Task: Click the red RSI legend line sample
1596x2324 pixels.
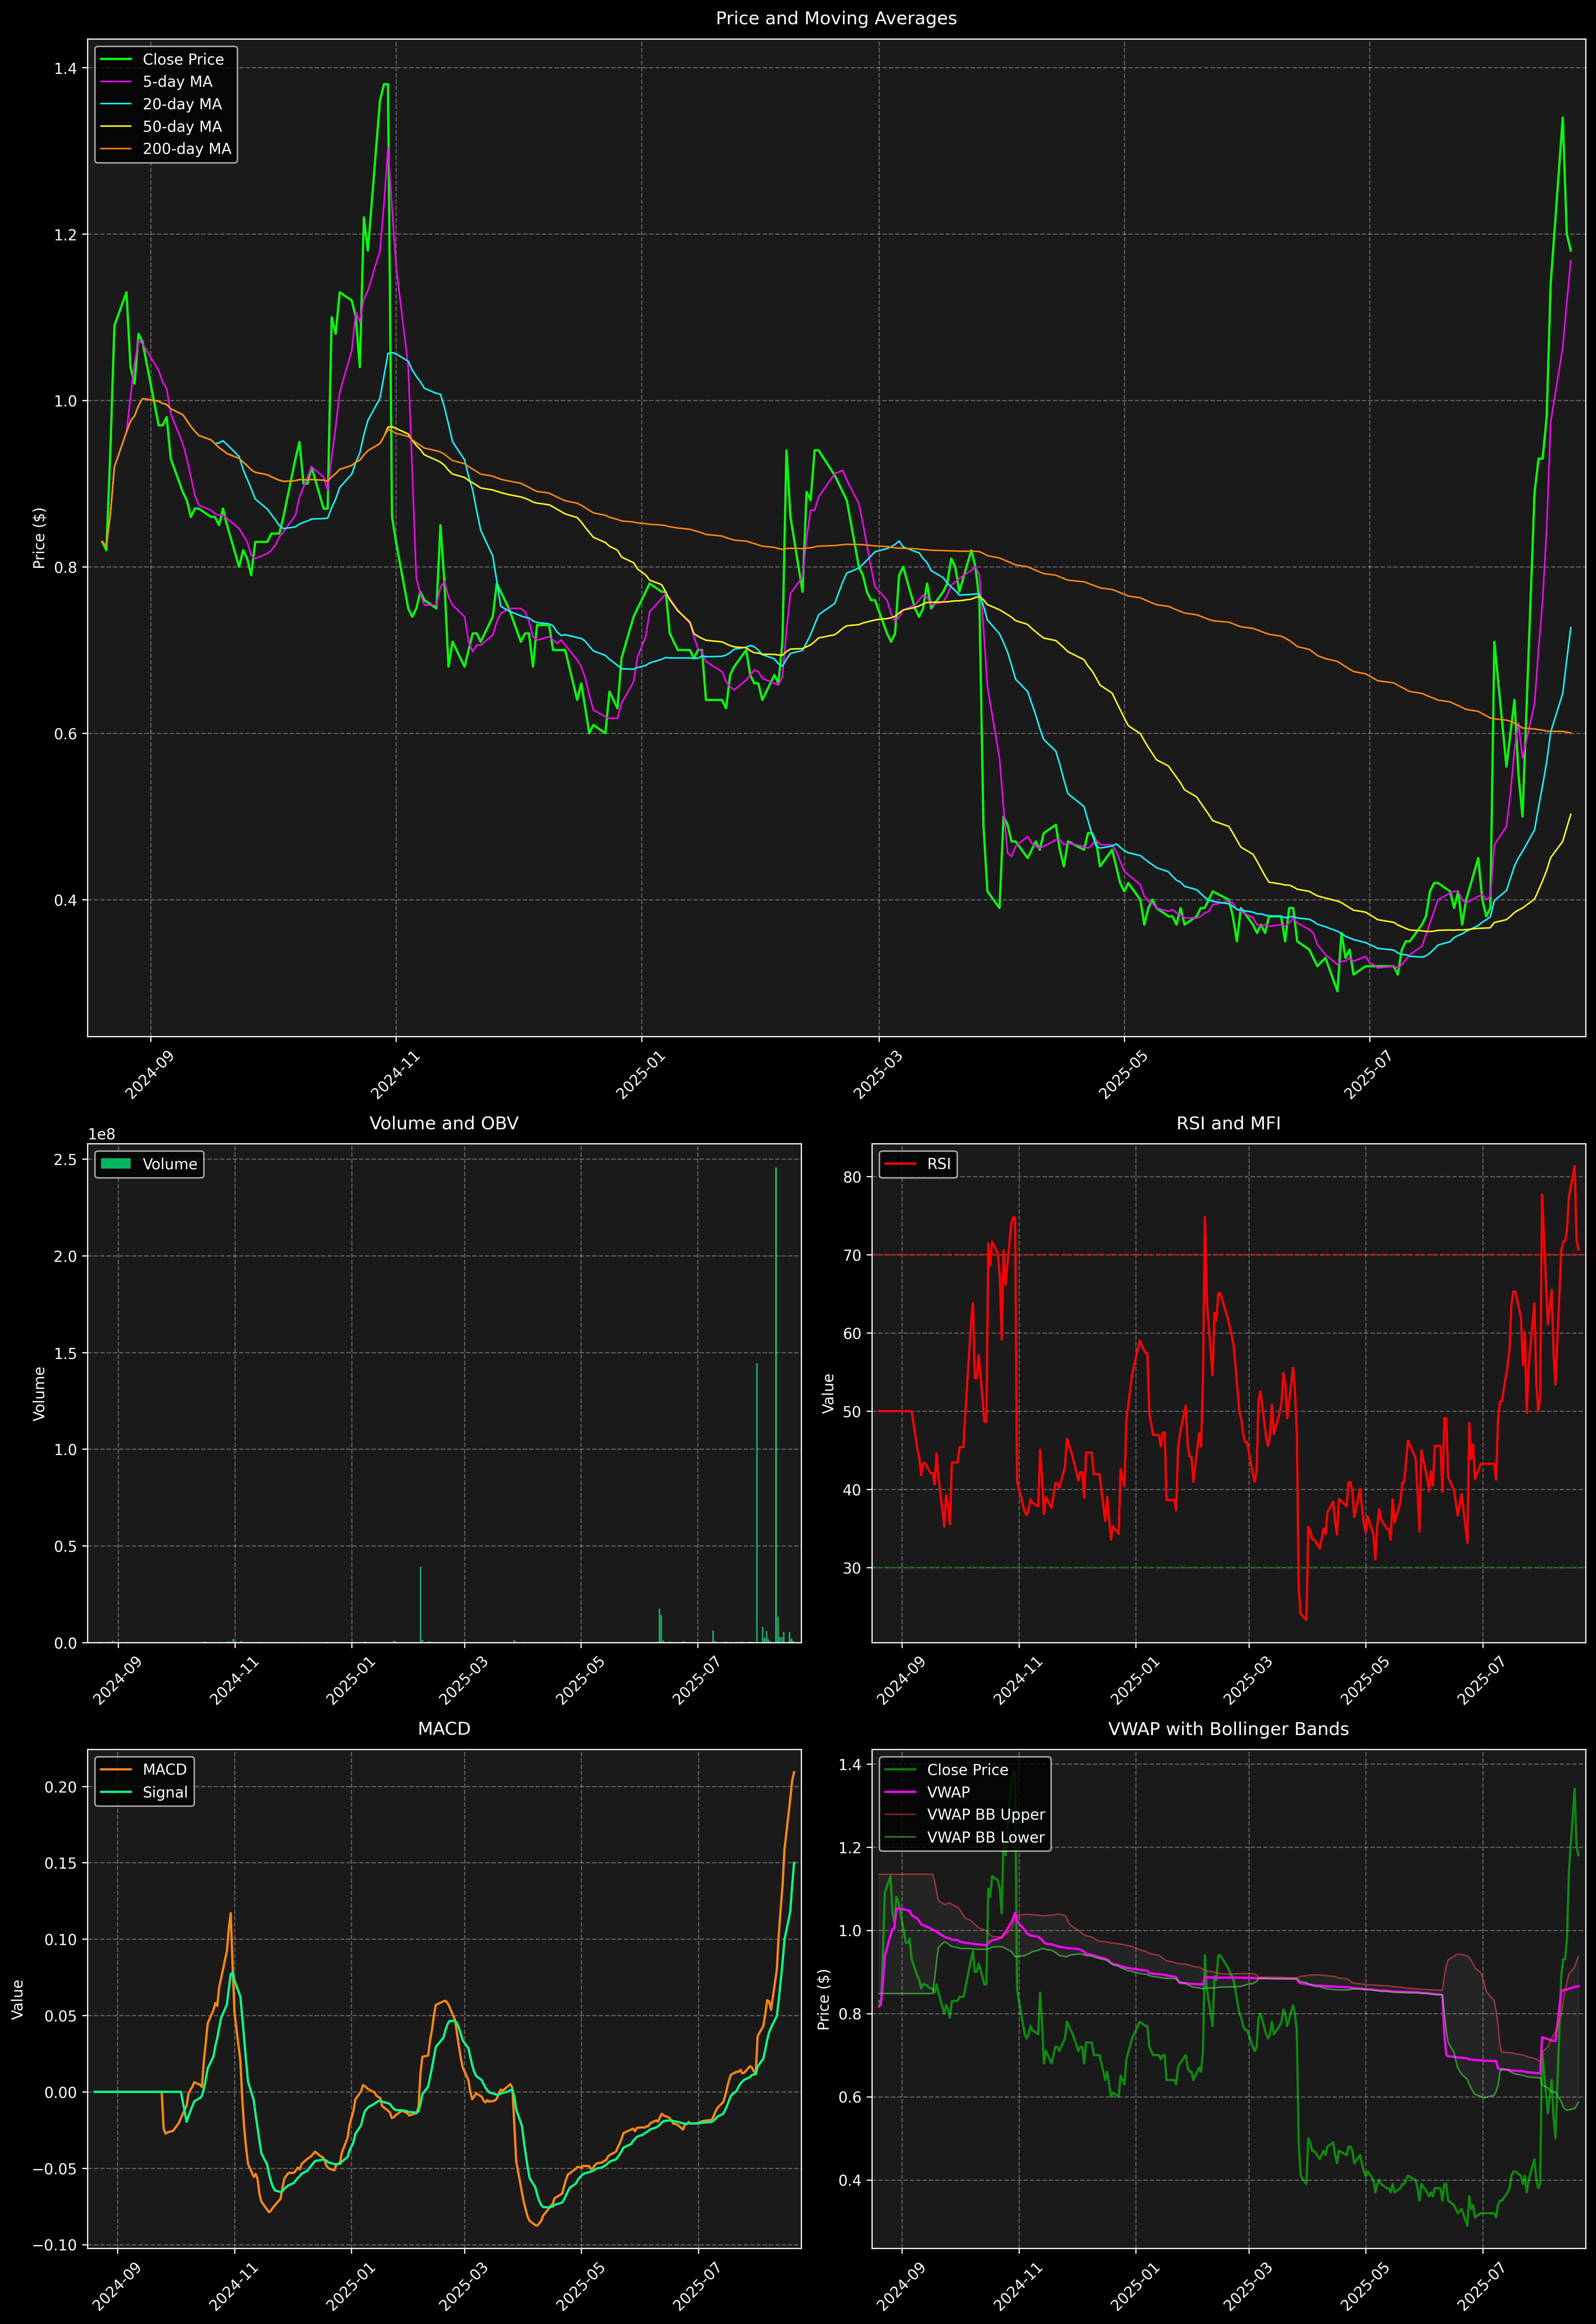Action: [x=900, y=1164]
